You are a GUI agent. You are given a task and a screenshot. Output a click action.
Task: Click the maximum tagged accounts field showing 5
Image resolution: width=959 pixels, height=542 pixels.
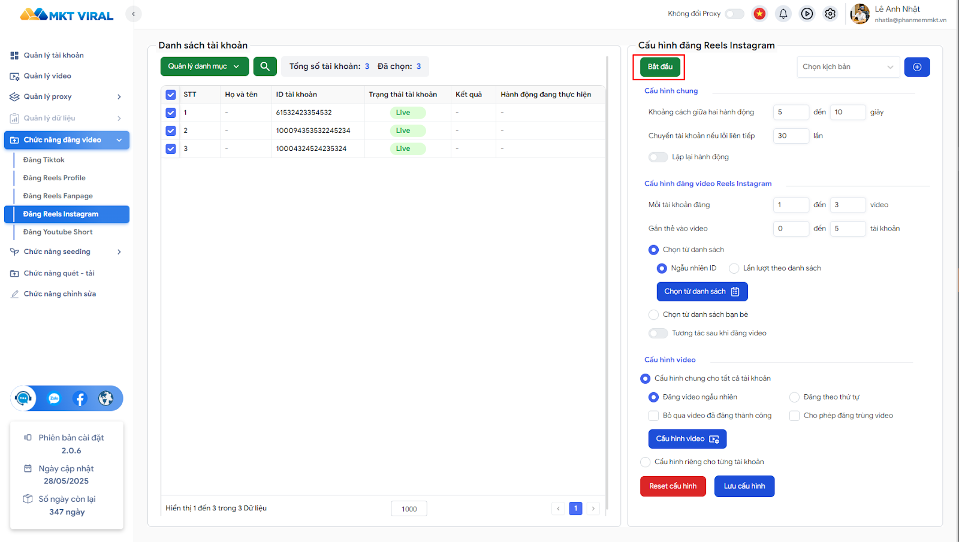coord(848,229)
